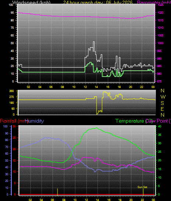Click the magenta Dew Point label

pos(158,121)
